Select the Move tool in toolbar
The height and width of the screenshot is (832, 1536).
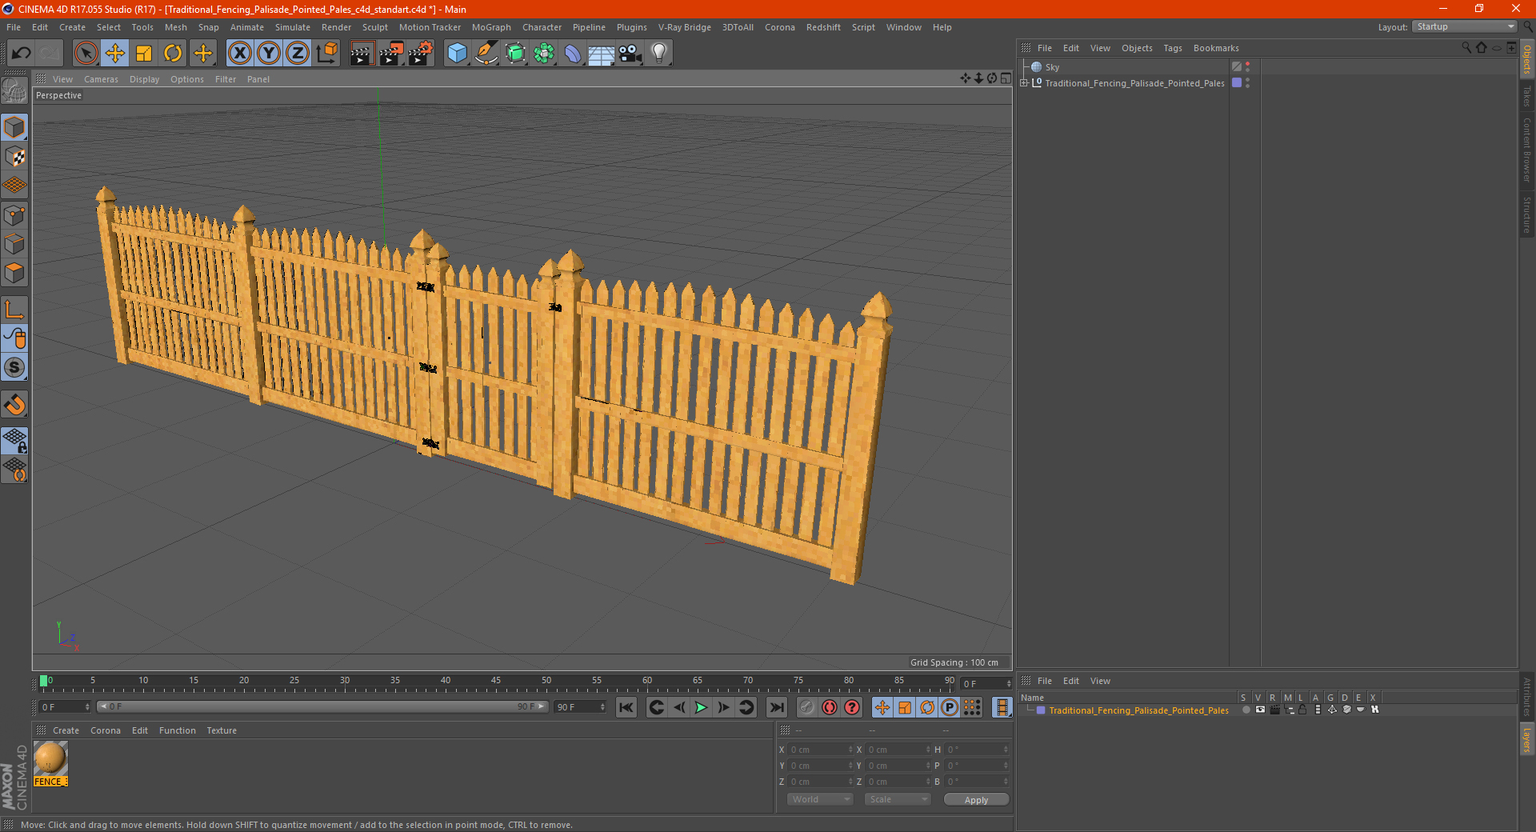point(115,54)
